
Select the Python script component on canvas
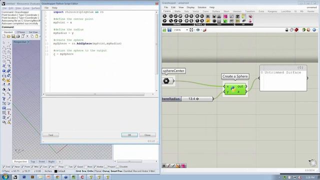coord(235,89)
